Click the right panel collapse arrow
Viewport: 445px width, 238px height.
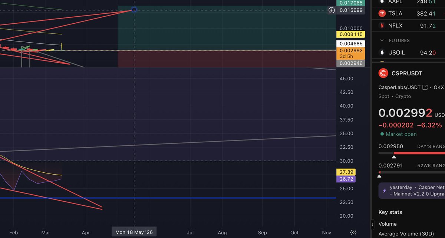pyautogui.click(x=372, y=224)
